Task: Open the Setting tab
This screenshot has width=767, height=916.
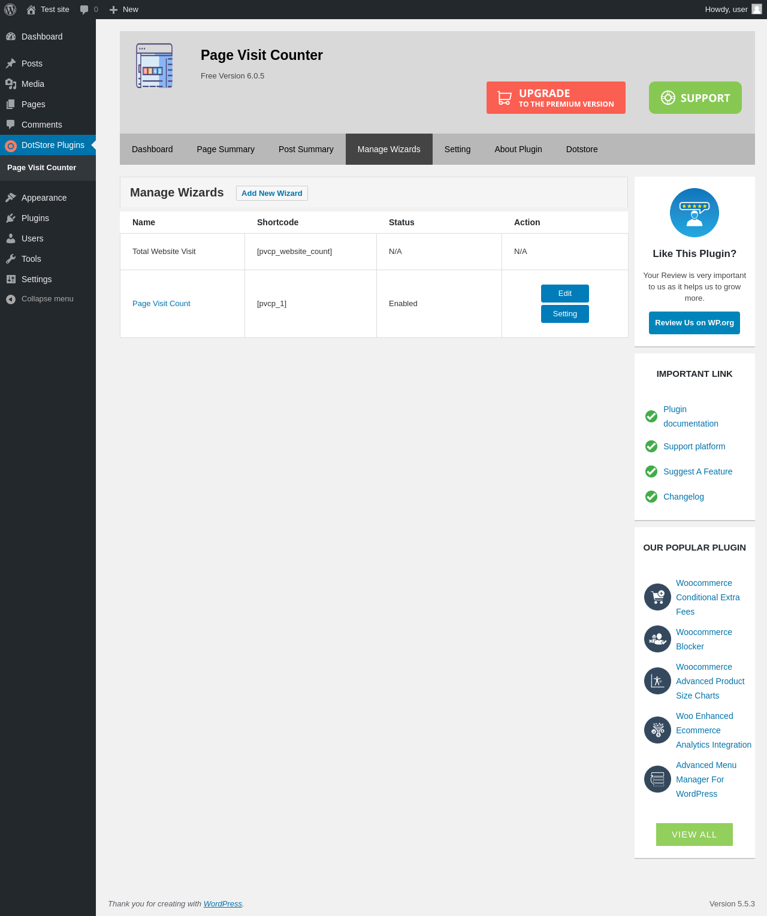Action: point(457,149)
